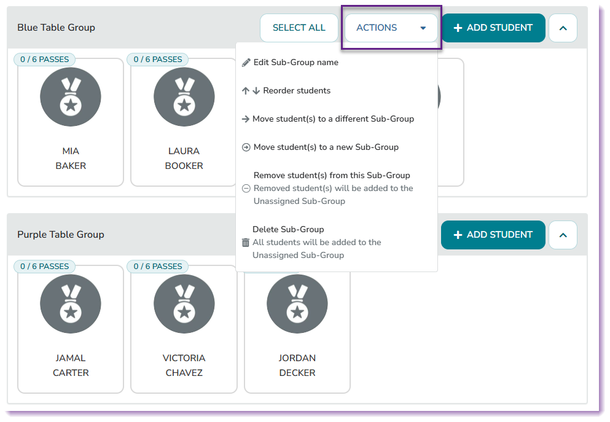Screen dimensions: 610x422
Task: Click the circled minus remove icon
Action: tap(246, 189)
